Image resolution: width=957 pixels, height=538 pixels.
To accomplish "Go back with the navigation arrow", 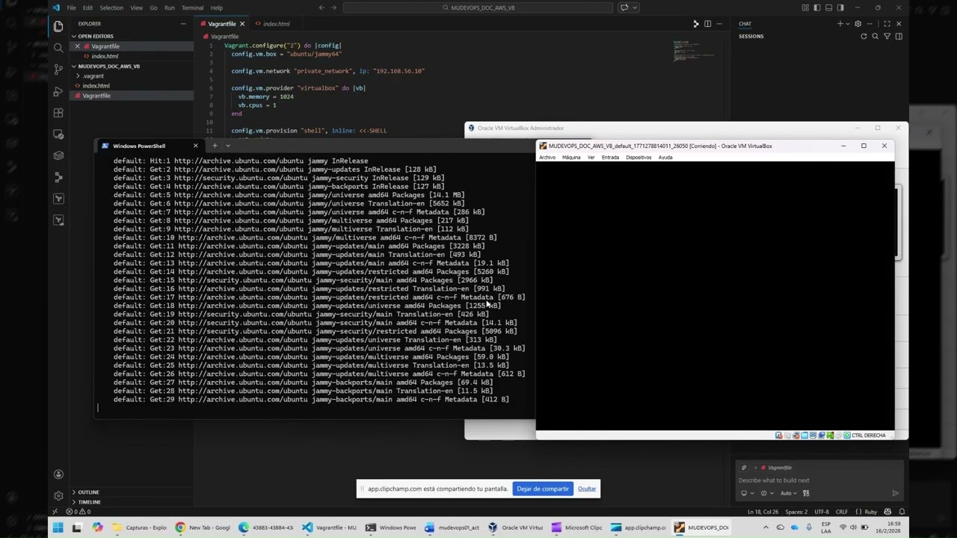I will point(321,7).
